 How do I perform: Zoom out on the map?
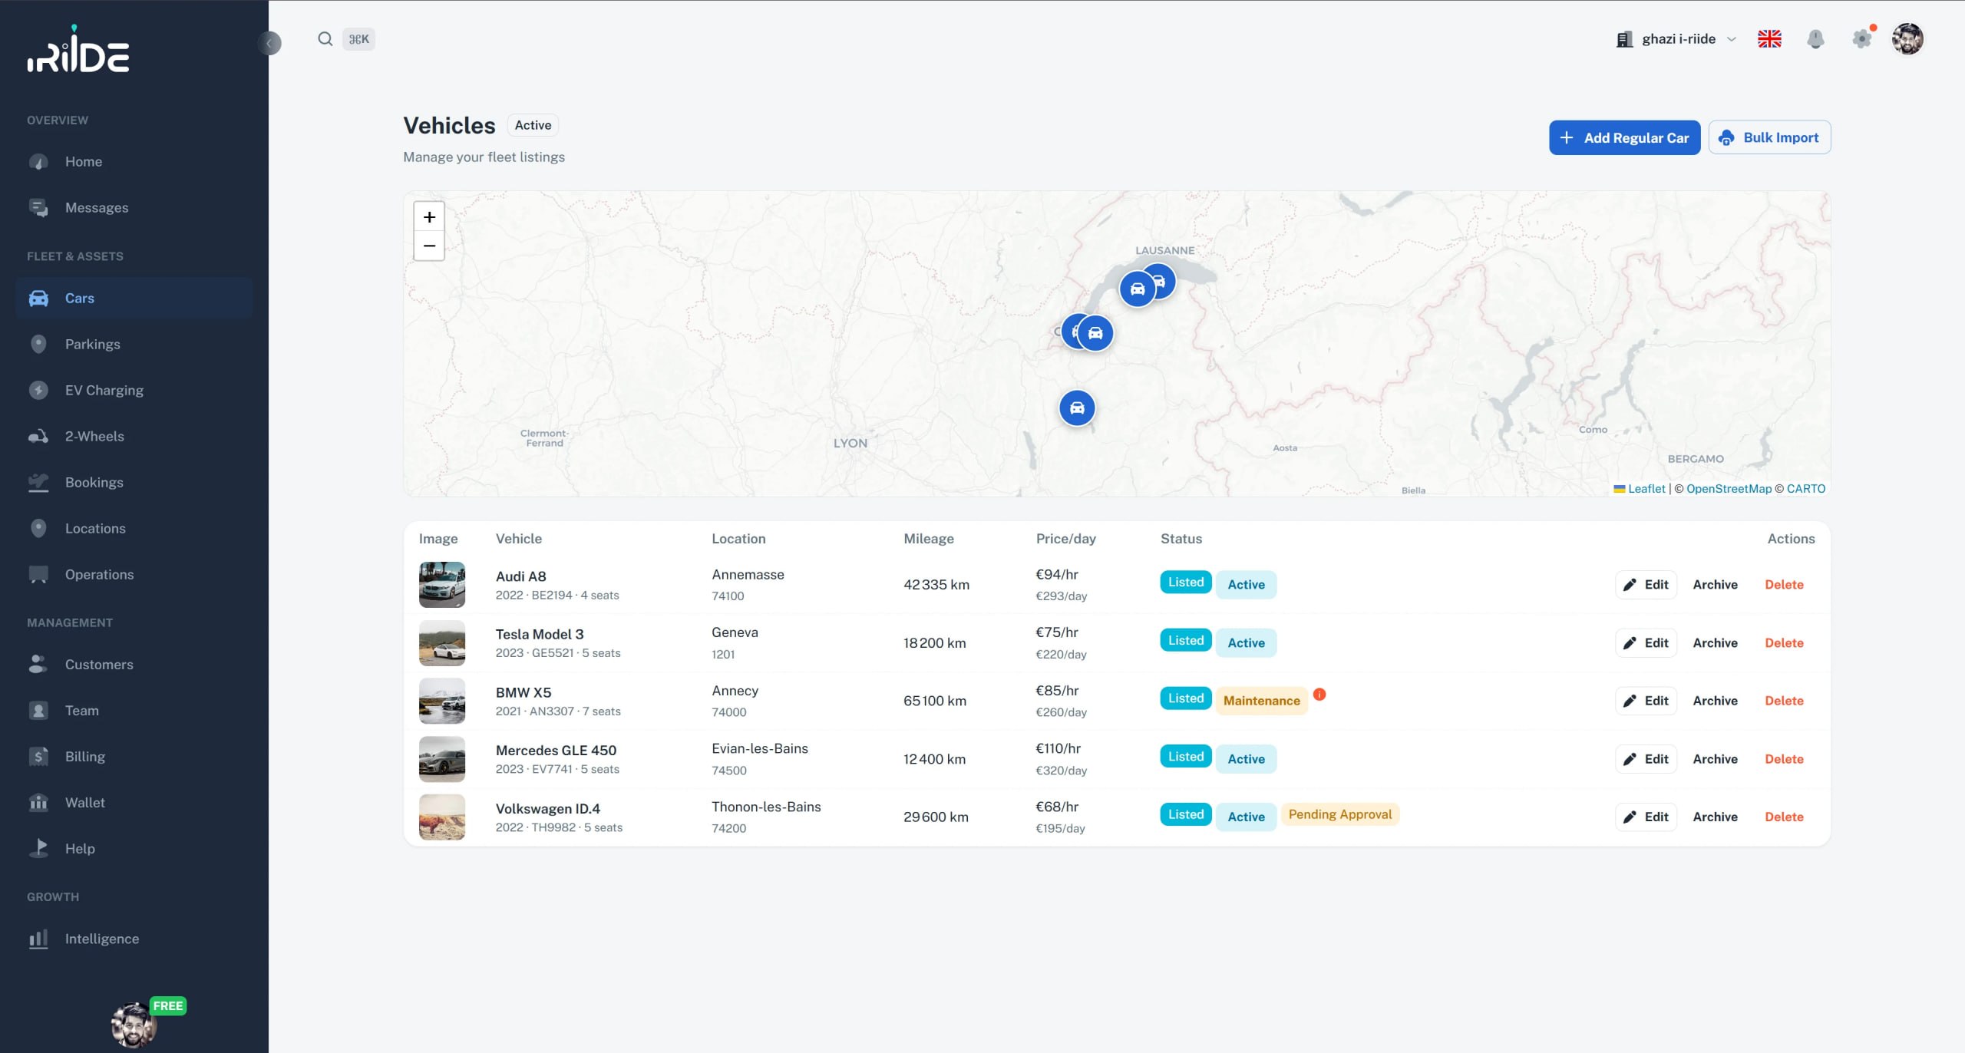pos(429,246)
